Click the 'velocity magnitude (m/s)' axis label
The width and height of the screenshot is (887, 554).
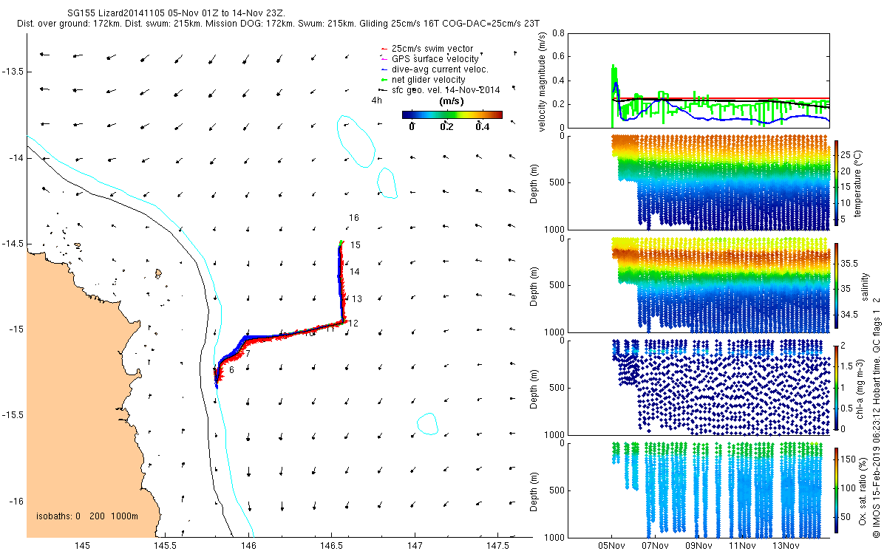(543, 81)
